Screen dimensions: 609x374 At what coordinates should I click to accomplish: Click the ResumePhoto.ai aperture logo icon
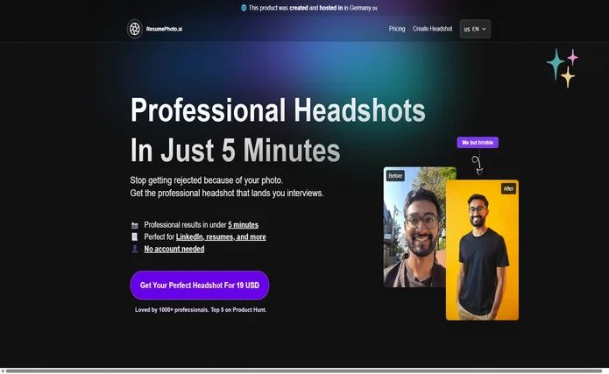pos(134,29)
